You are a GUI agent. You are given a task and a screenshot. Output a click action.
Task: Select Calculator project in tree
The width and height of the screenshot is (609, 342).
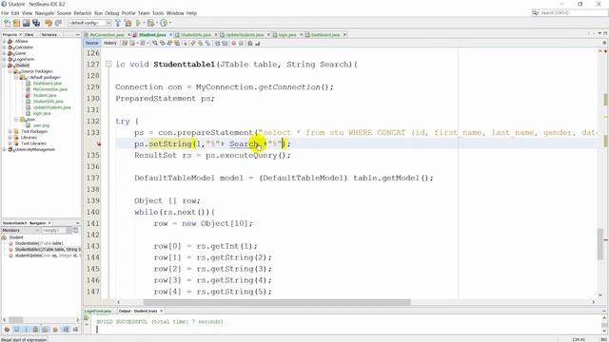point(23,47)
